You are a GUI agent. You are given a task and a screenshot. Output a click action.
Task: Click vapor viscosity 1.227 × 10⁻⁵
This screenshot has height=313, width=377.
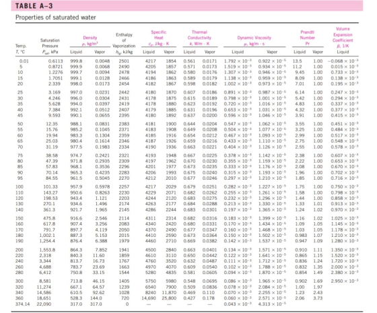(273, 187)
